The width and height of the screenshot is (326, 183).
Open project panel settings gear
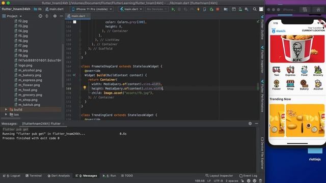55,16
